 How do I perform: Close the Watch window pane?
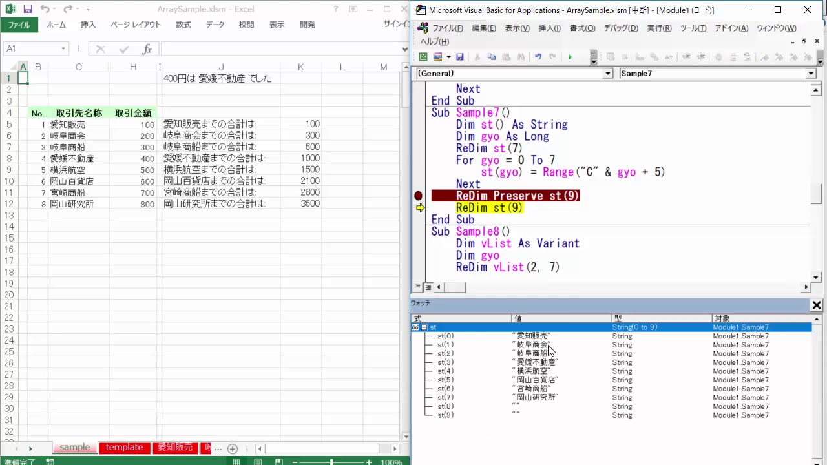[817, 305]
